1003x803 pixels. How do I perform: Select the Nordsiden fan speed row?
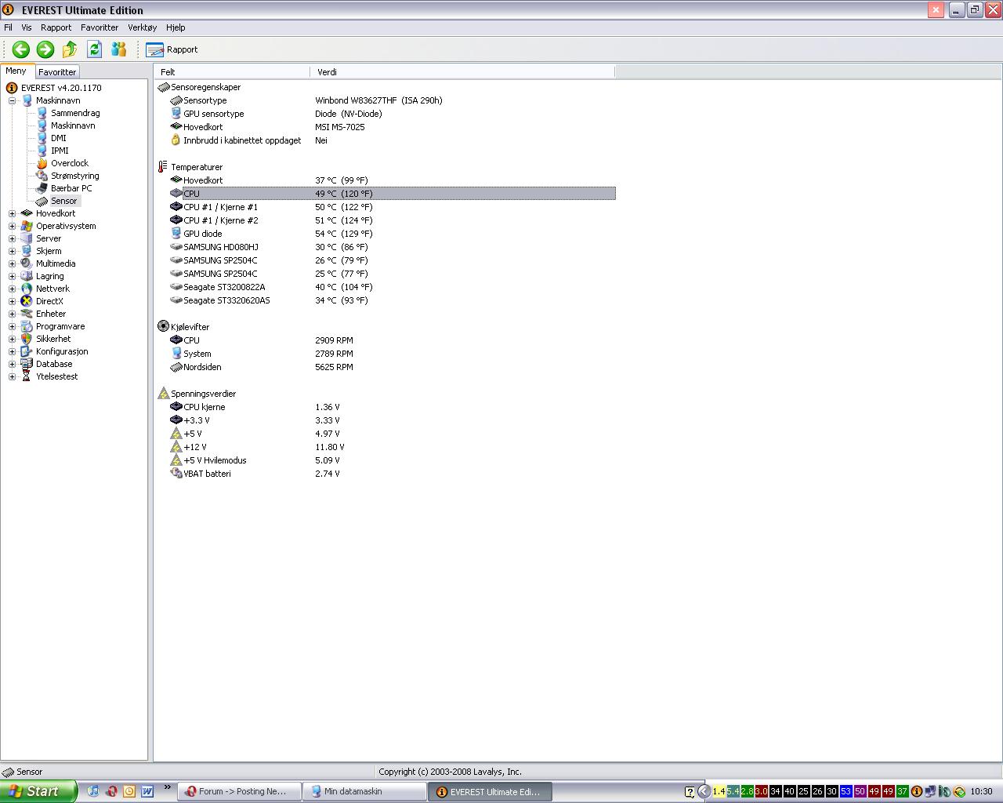pyautogui.click(x=386, y=367)
